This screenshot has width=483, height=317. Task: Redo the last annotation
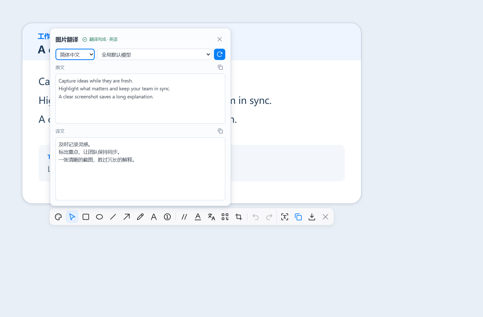coord(269,217)
